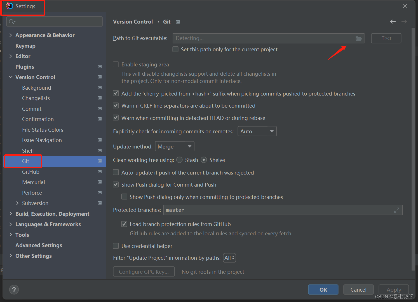This screenshot has width=418, height=302.
Task: Uncheck the cherry-picked suffix option
Action: (116, 93)
